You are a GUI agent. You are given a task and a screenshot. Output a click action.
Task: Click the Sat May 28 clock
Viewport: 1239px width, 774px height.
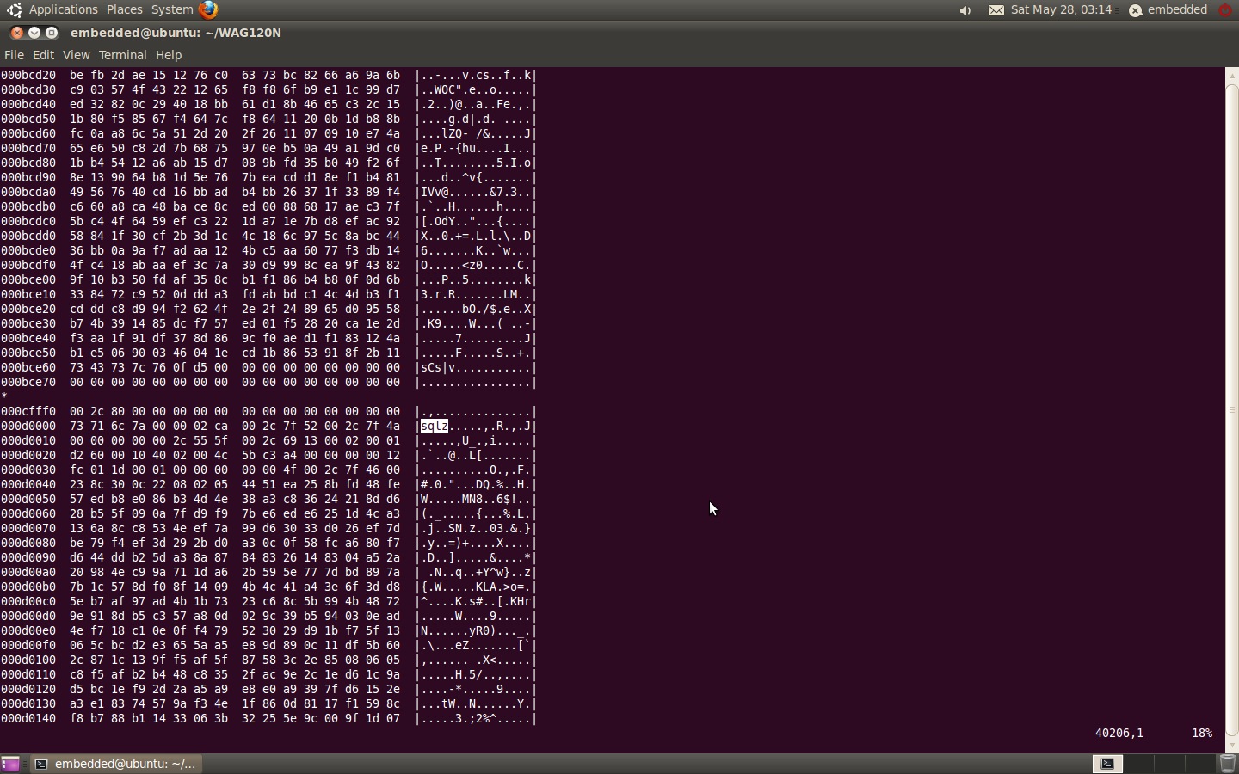(1061, 9)
